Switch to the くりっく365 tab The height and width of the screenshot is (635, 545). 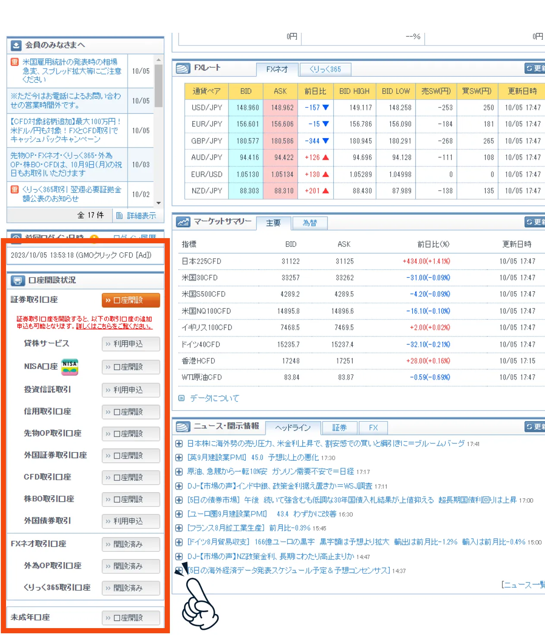(x=325, y=69)
